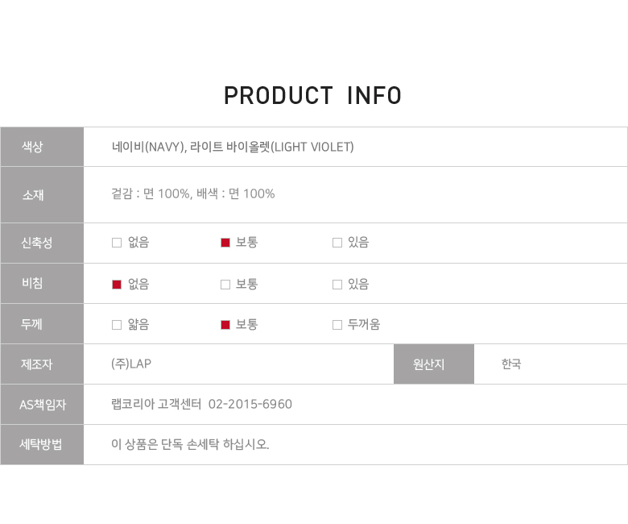Image resolution: width=628 pixels, height=524 pixels.
Task: Click the (주)LAP manufacturer text
Action: [x=131, y=364]
